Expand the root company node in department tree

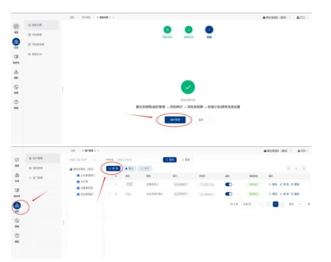[82, 169]
